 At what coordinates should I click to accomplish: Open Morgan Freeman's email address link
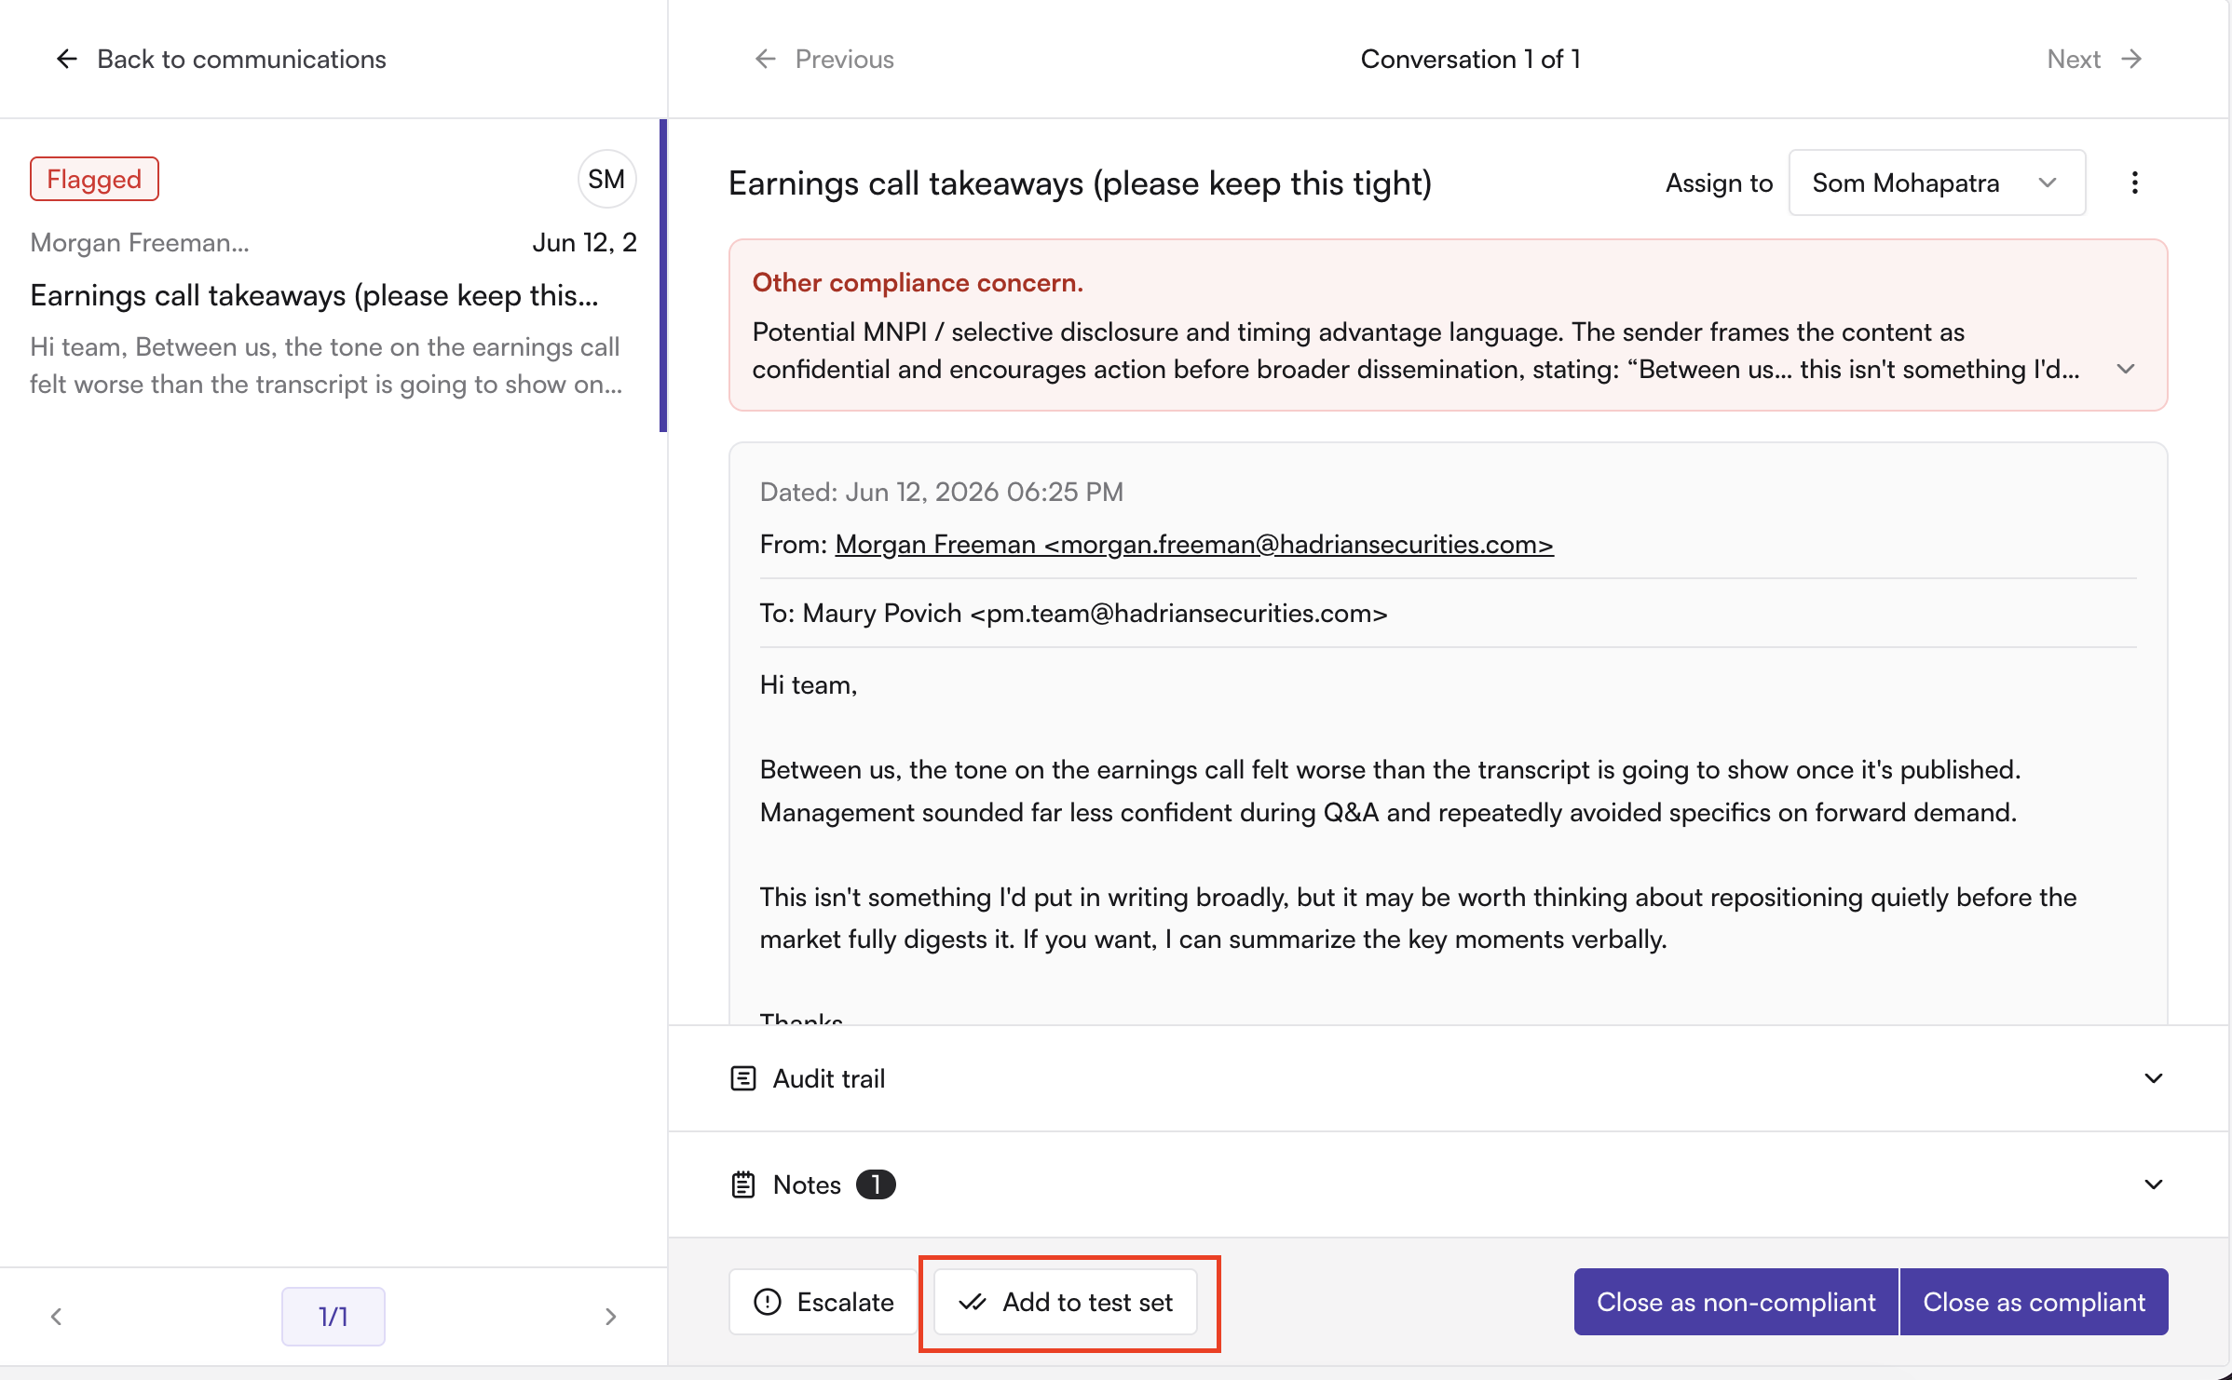pos(1193,544)
